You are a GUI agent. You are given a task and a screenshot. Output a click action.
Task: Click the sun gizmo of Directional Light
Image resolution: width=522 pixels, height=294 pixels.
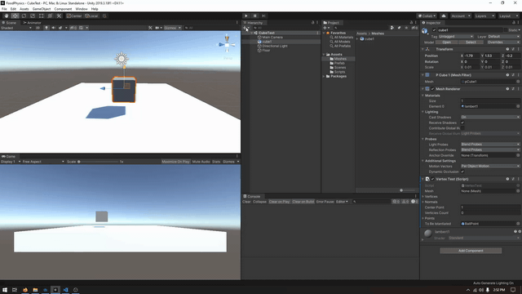point(122,59)
